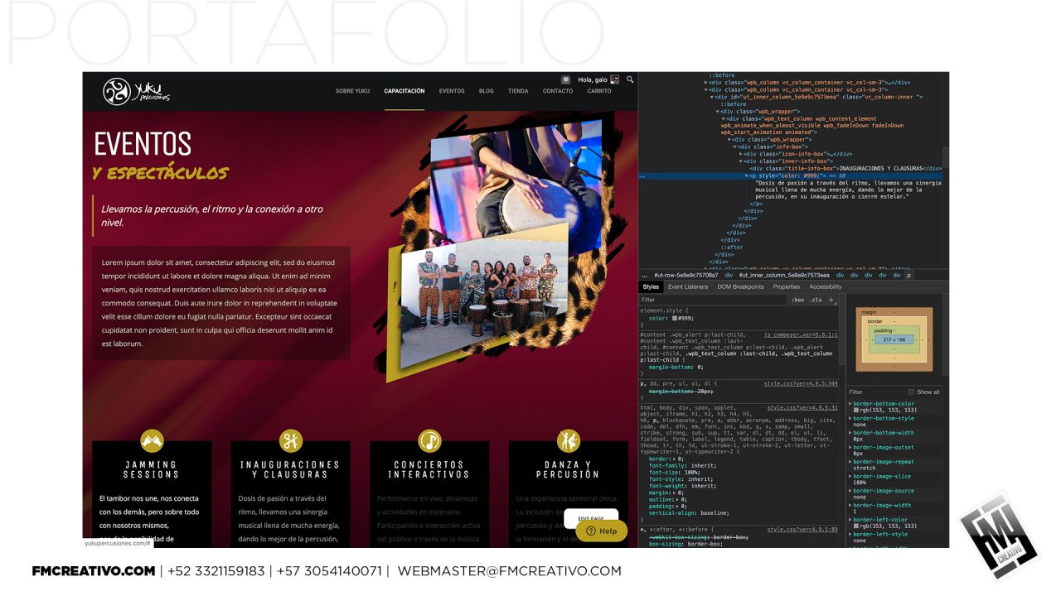Click the drummer photo thumbnail
Image resolution: width=1061 pixels, height=596 pixels.
514,178
